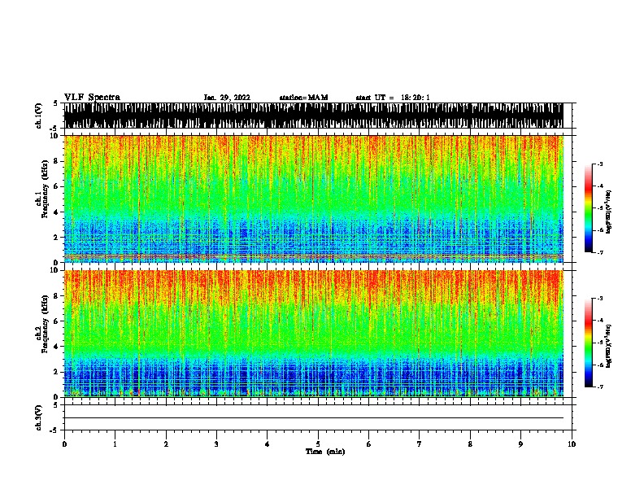The width and height of the screenshot is (644, 498).
Task: Click the "ch.3(V)" axis label
Action: (x=39, y=418)
